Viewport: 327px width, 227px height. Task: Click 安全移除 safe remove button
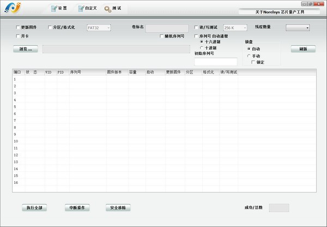click(118, 208)
